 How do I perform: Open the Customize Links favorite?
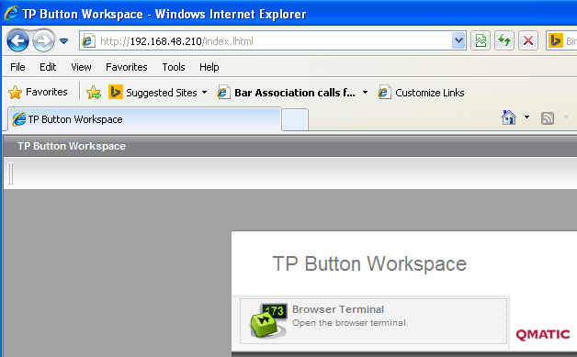coord(421,93)
